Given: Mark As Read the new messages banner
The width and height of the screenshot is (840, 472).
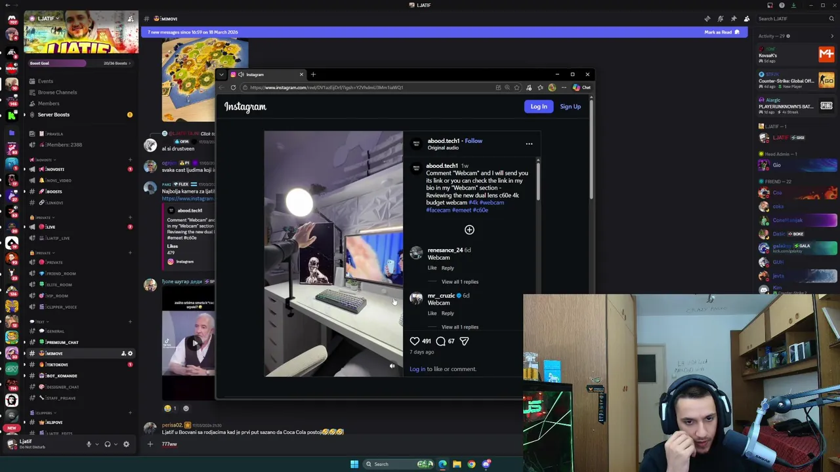Looking at the screenshot, I should [x=721, y=32].
